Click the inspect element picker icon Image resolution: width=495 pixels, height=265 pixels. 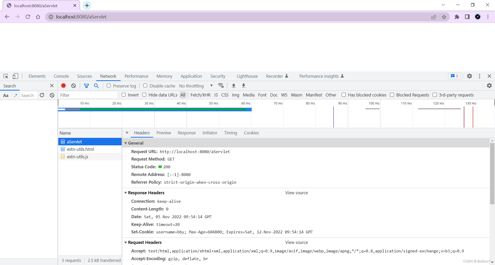tap(6, 76)
